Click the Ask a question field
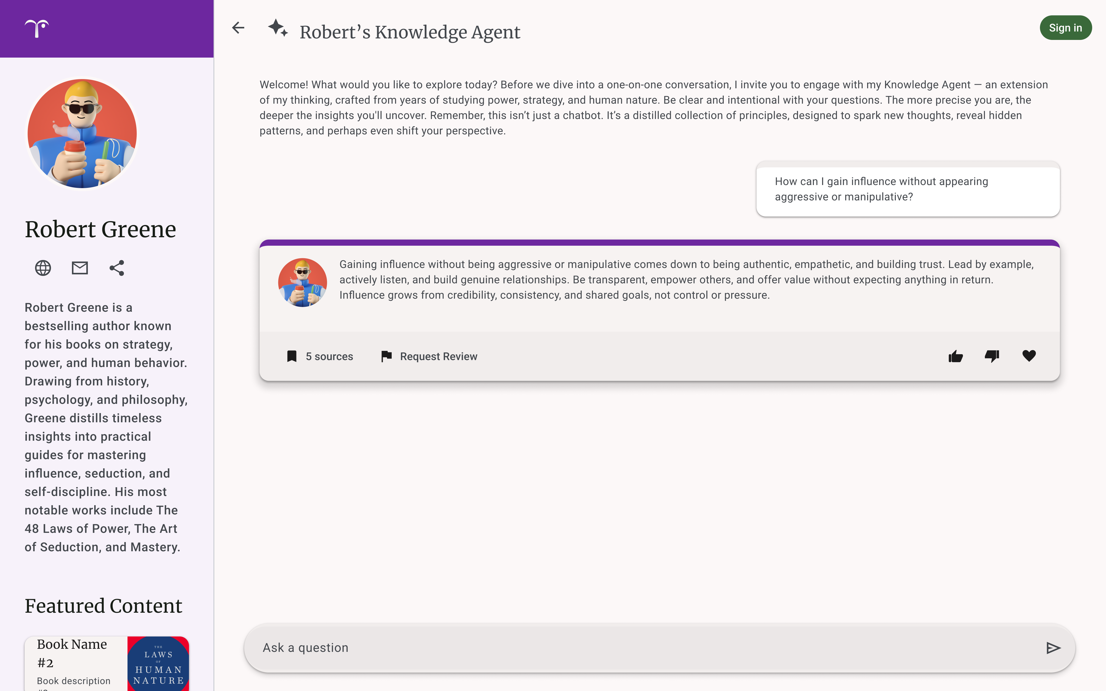Image resolution: width=1106 pixels, height=691 pixels. [640, 647]
